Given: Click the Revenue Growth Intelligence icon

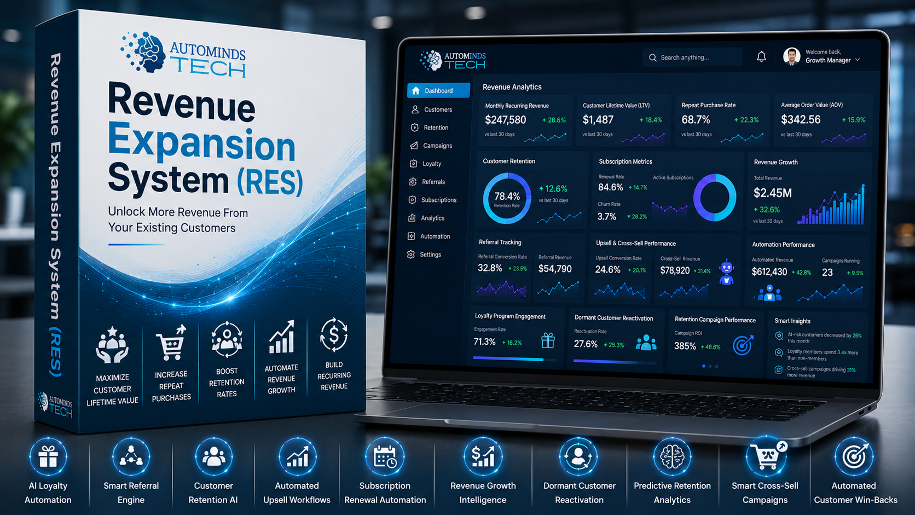Looking at the screenshot, I should (483, 457).
